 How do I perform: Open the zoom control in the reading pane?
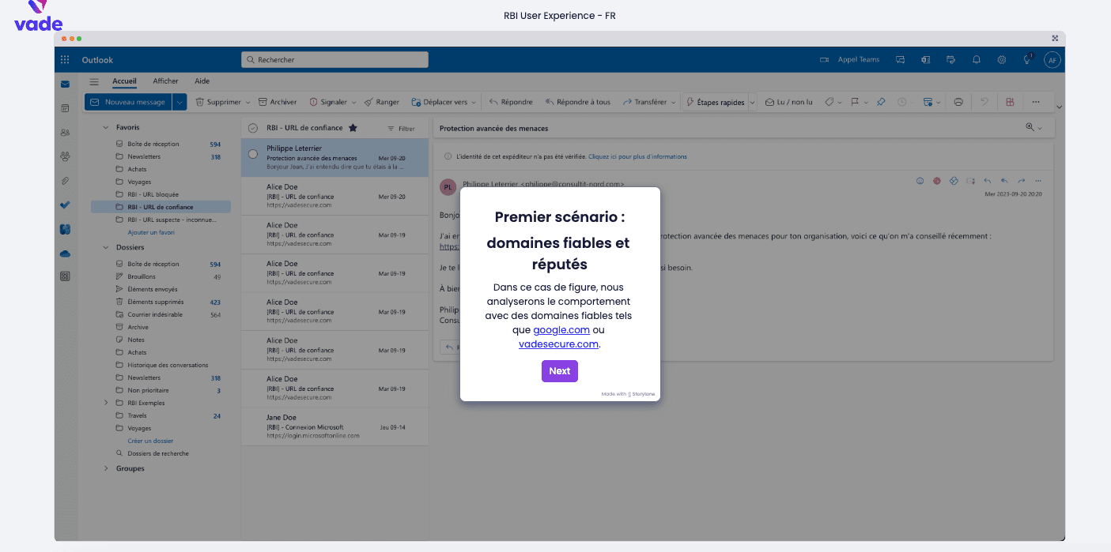coord(1034,127)
